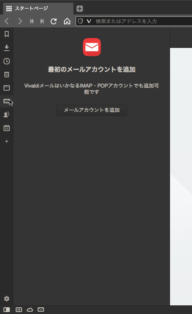Click the メールアカウントを追加 button
Screen dimensions: 192x314
pos(91,110)
